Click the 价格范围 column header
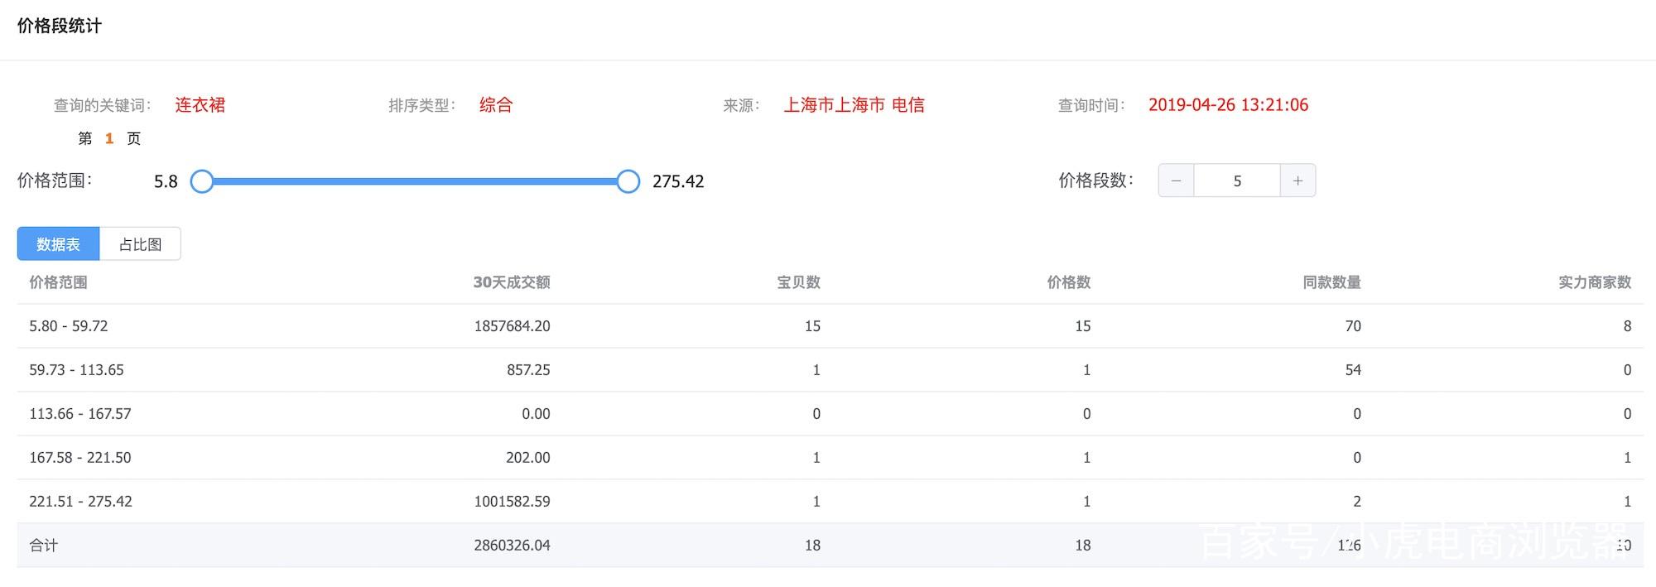The width and height of the screenshot is (1656, 587). [x=58, y=282]
